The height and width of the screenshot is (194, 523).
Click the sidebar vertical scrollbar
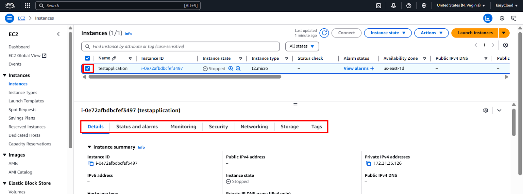click(x=70, y=90)
